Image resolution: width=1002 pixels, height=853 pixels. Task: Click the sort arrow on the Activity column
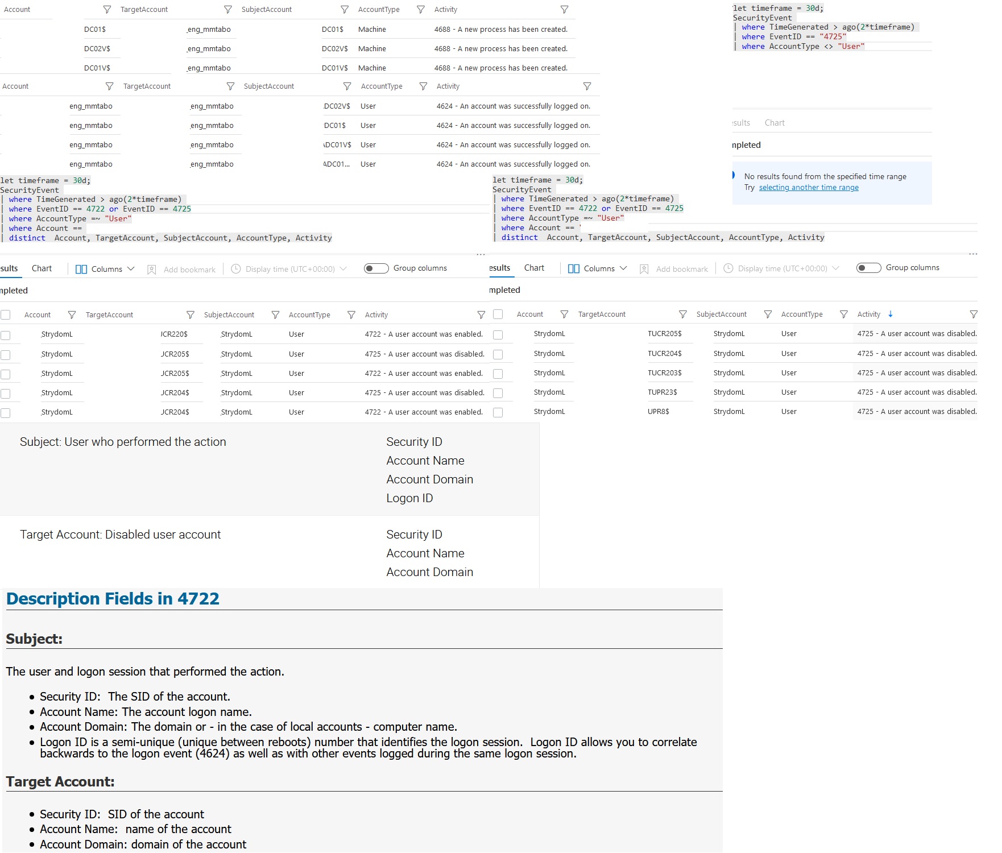[x=889, y=314]
